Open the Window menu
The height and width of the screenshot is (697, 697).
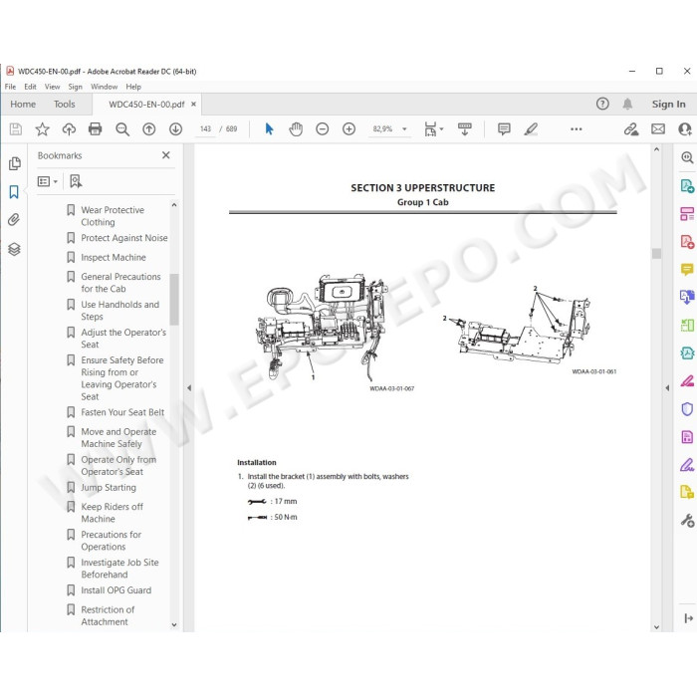coord(104,87)
